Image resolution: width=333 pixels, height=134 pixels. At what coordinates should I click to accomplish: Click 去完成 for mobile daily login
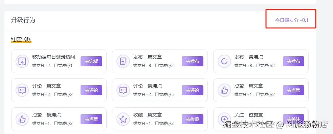tap(91, 61)
